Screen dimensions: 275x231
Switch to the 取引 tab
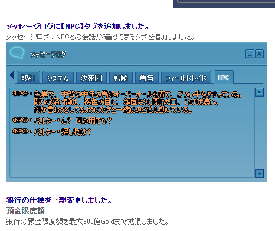pos(28,78)
